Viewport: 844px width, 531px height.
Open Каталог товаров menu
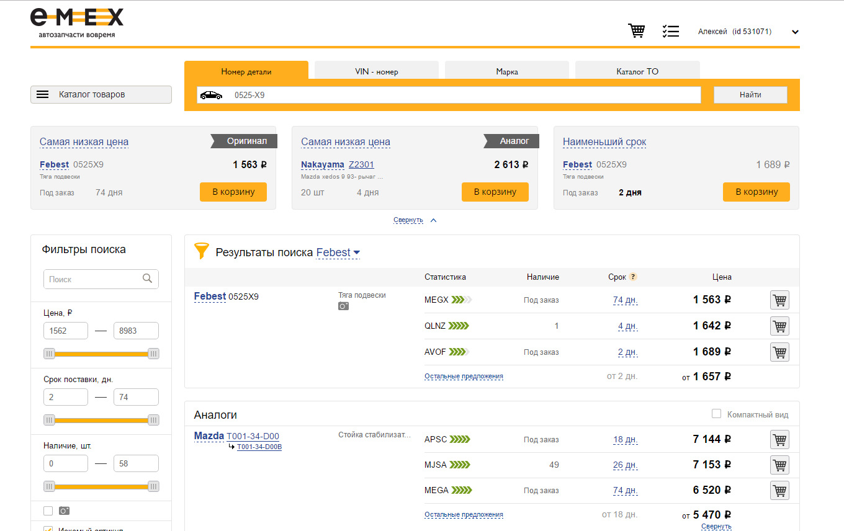pos(101,94)
